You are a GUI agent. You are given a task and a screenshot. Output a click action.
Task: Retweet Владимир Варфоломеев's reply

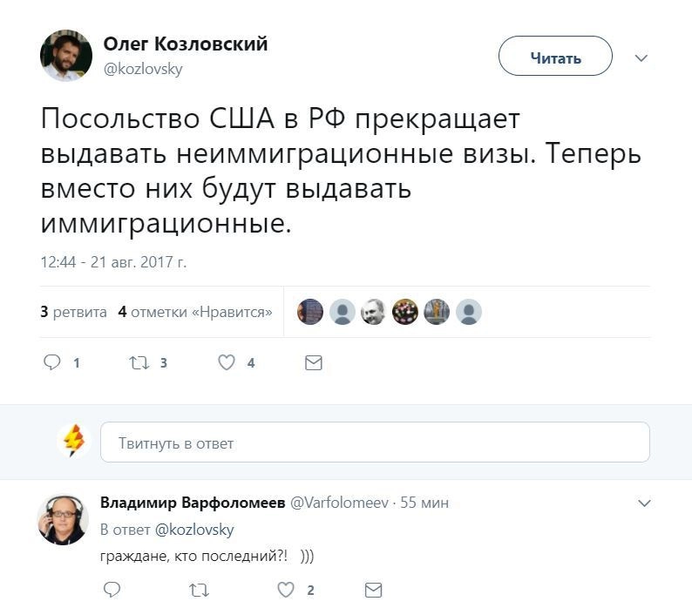[199, 591]
